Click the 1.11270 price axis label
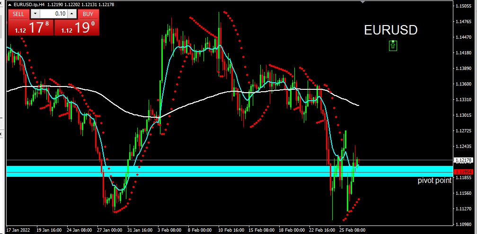Image resolution: width=477 pixels, height=234 pixels. coord(464,209)
